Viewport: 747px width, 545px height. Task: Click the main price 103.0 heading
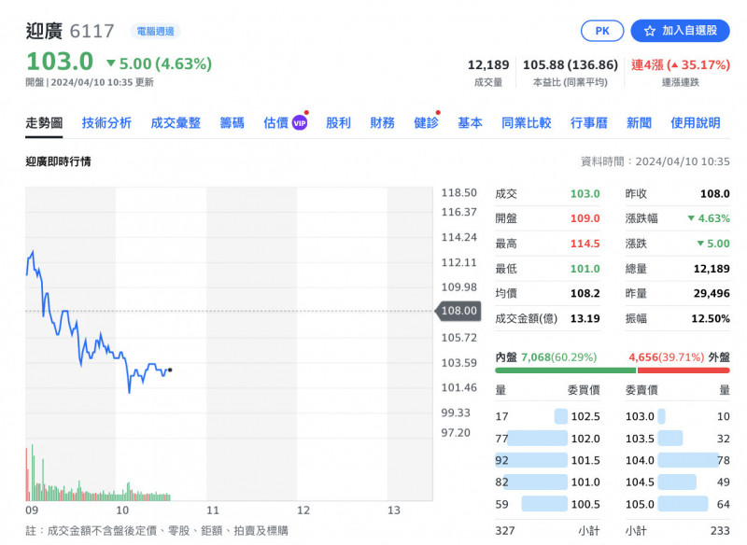coord(60,62)
